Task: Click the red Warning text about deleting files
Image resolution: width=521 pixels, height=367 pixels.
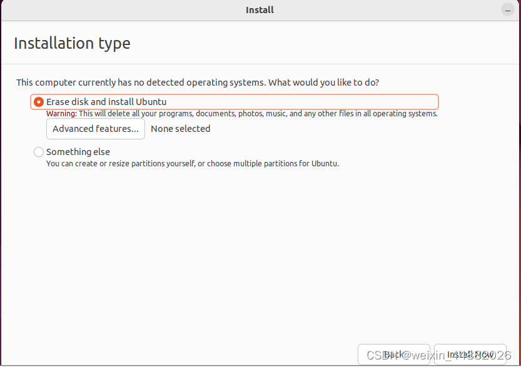Action: coord(242,114)
